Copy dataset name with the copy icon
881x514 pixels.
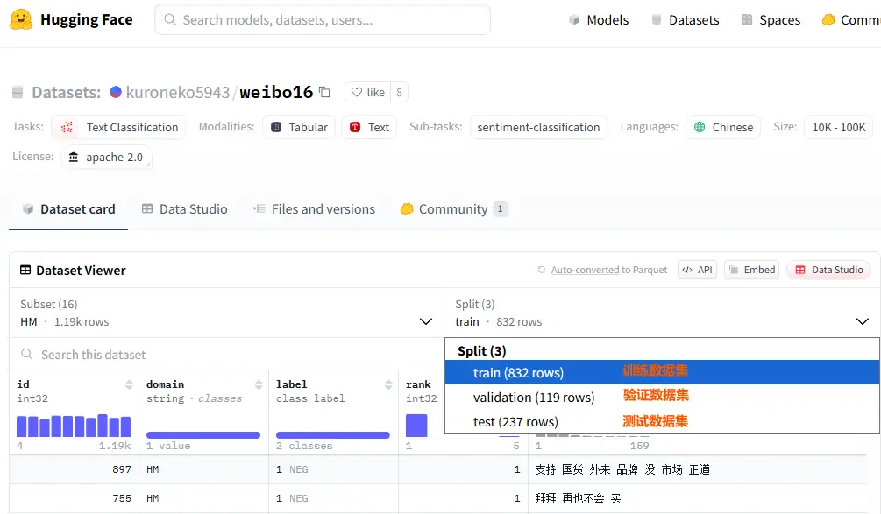[325, 92]
